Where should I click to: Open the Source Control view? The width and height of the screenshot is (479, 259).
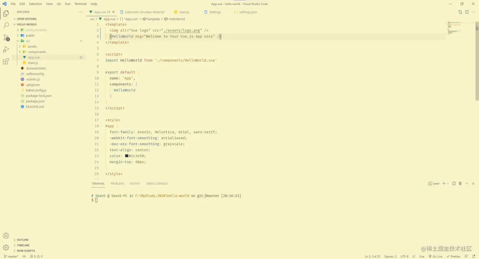[x=6, y=37]
